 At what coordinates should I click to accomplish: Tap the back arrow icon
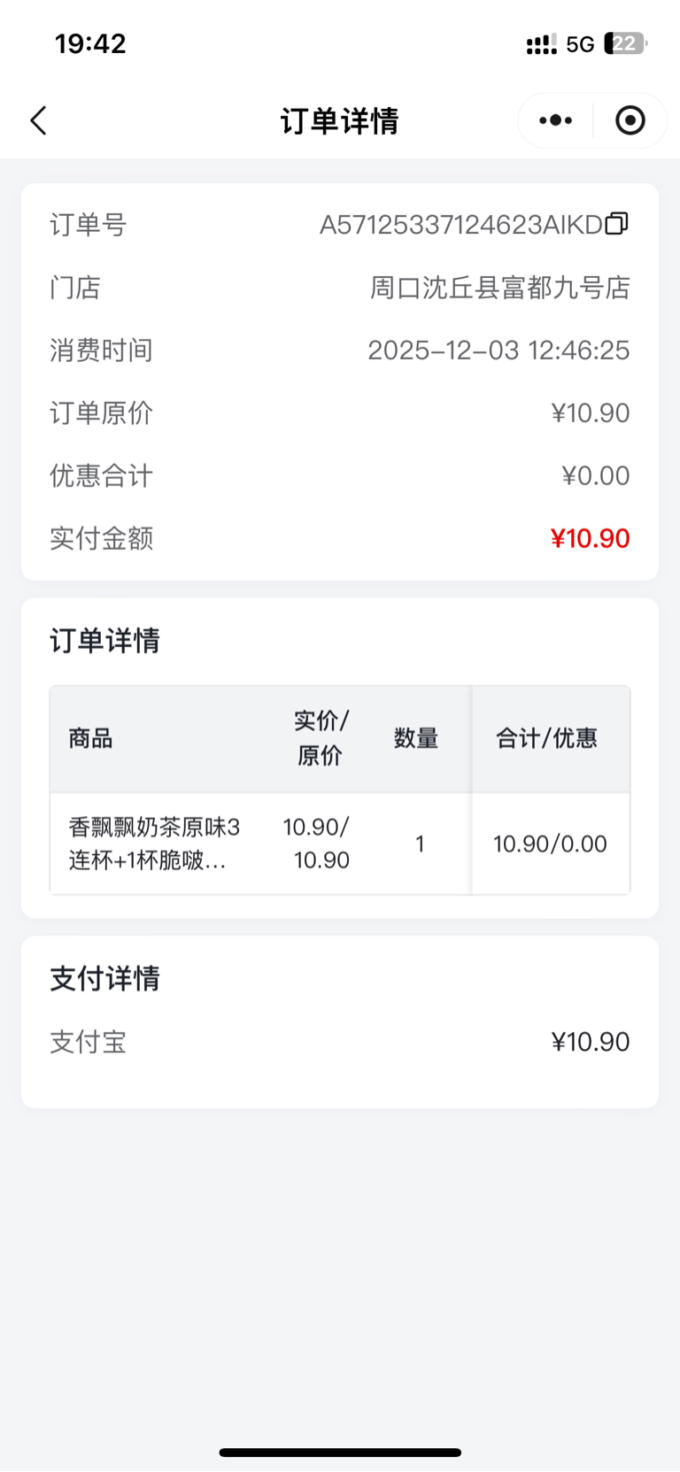click(x=39, y=120)
